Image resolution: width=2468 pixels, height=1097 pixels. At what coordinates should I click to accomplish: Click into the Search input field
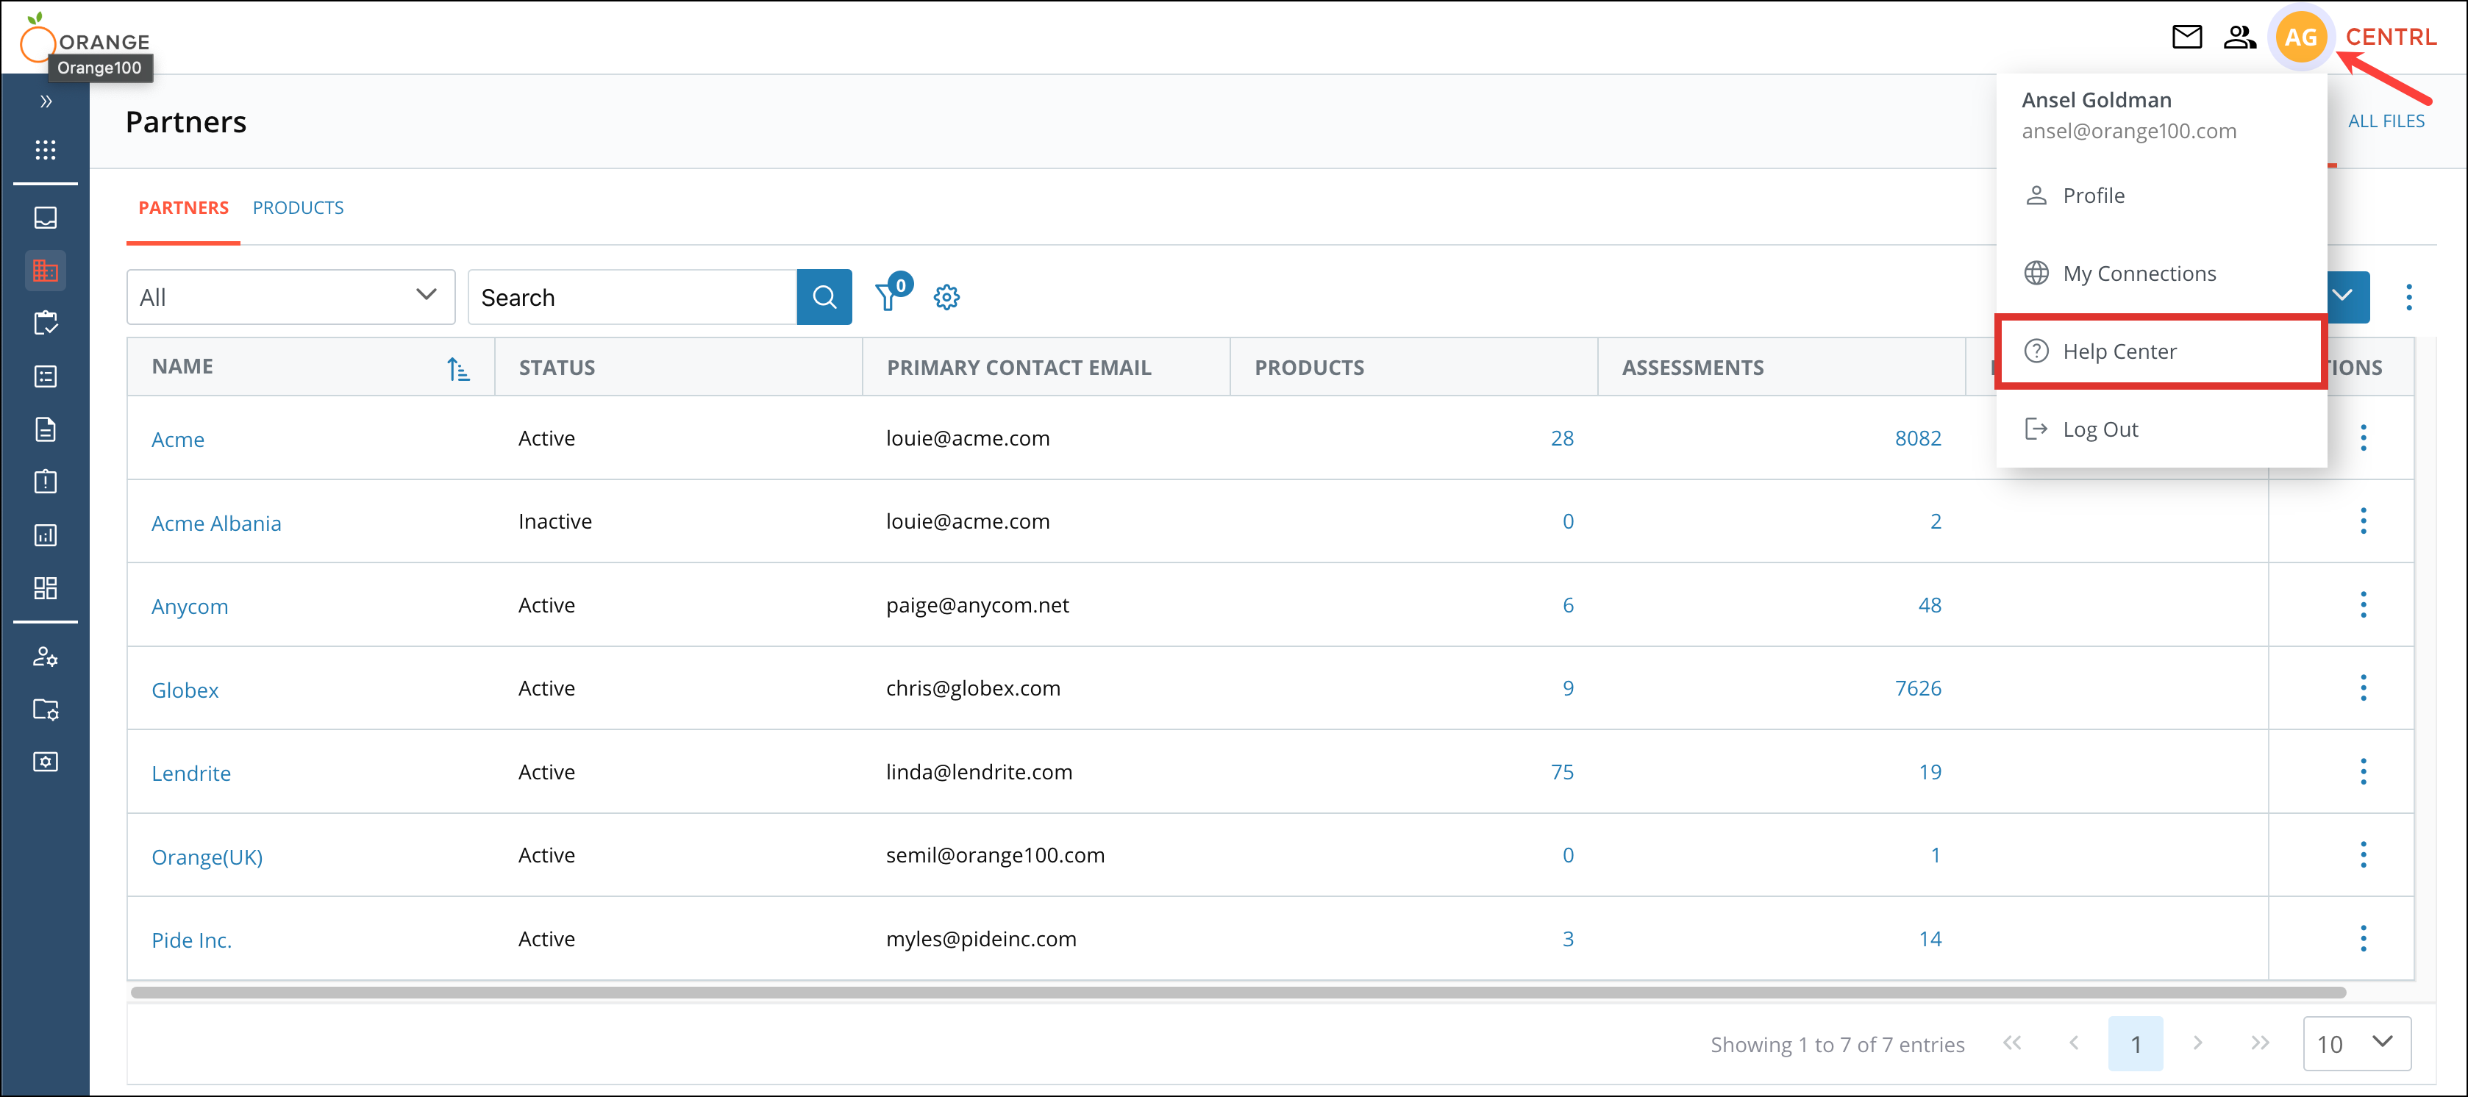coord(632,297)
